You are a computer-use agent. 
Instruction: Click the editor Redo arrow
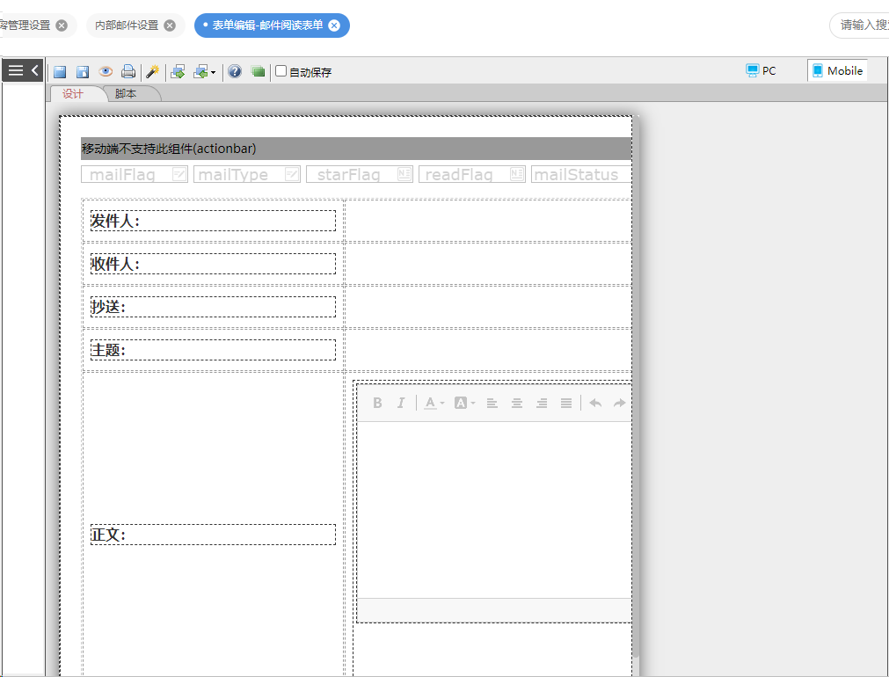(x=620, y=404)
